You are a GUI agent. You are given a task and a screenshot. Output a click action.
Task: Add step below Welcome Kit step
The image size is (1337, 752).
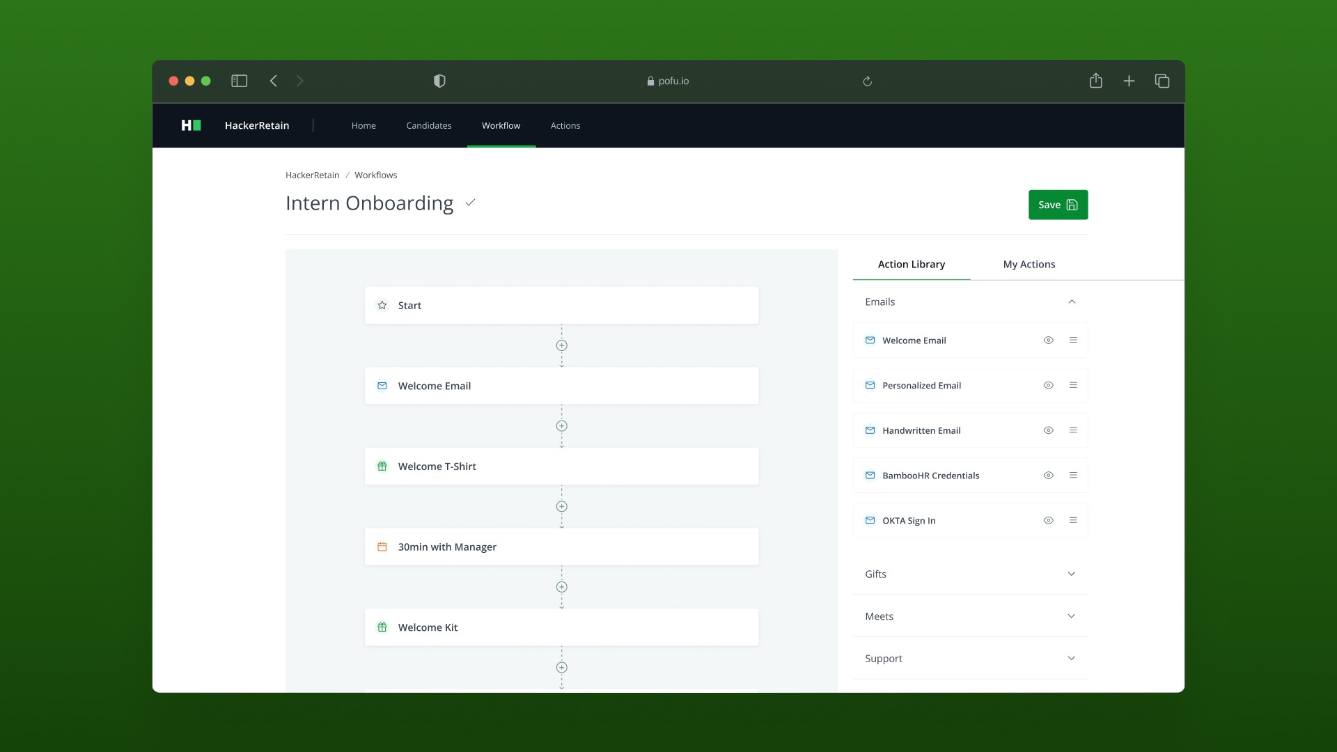tap(562, 668)
